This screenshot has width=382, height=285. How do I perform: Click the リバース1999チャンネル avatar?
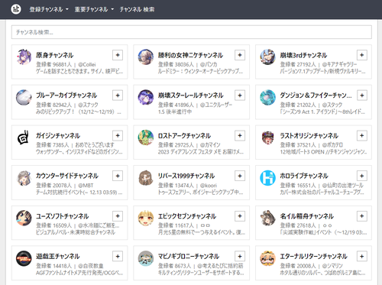click(146, 177)
